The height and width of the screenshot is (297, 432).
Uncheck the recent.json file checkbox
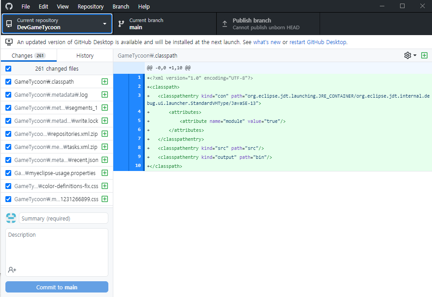click(9, 160)
